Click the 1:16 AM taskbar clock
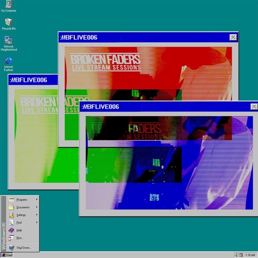The image size is (258, 258). (250, 255)
